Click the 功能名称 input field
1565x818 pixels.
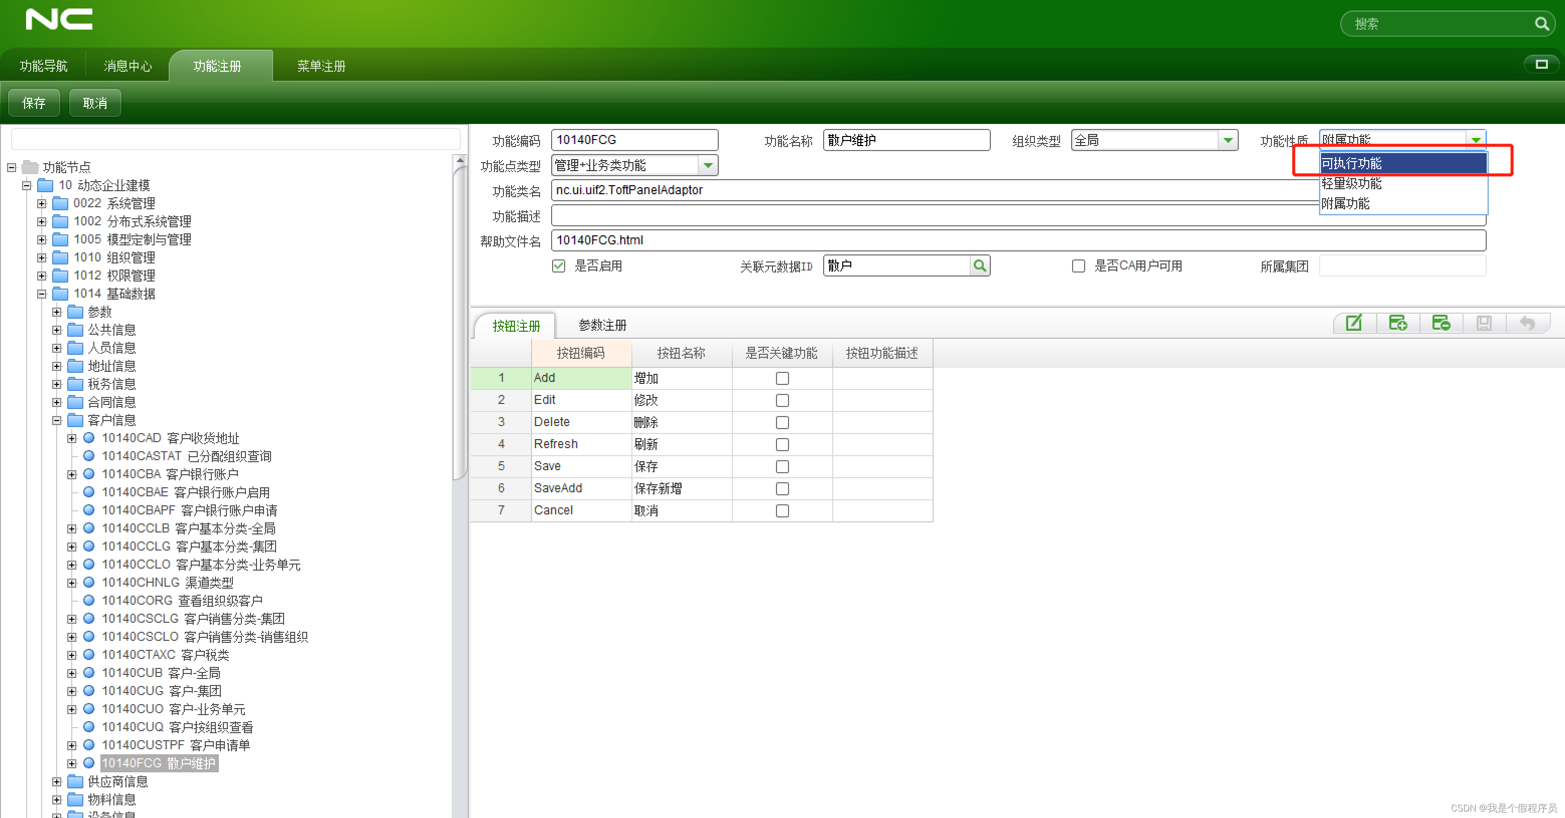906,141
